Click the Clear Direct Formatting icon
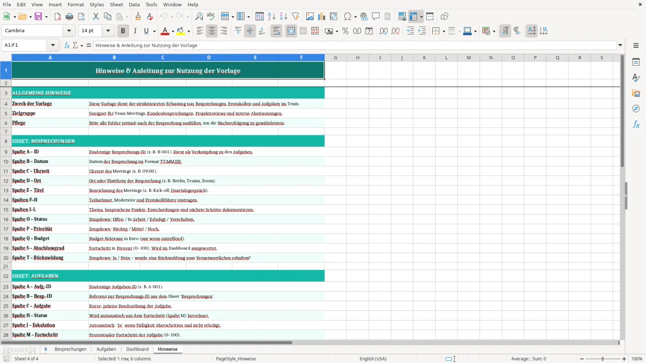 [150, 17]
